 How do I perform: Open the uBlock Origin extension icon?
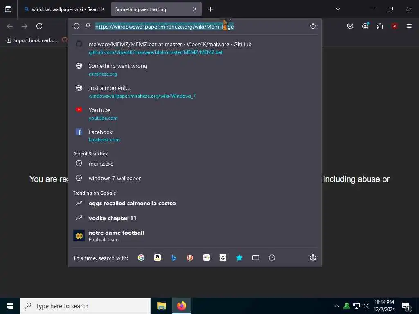(394, 26)
